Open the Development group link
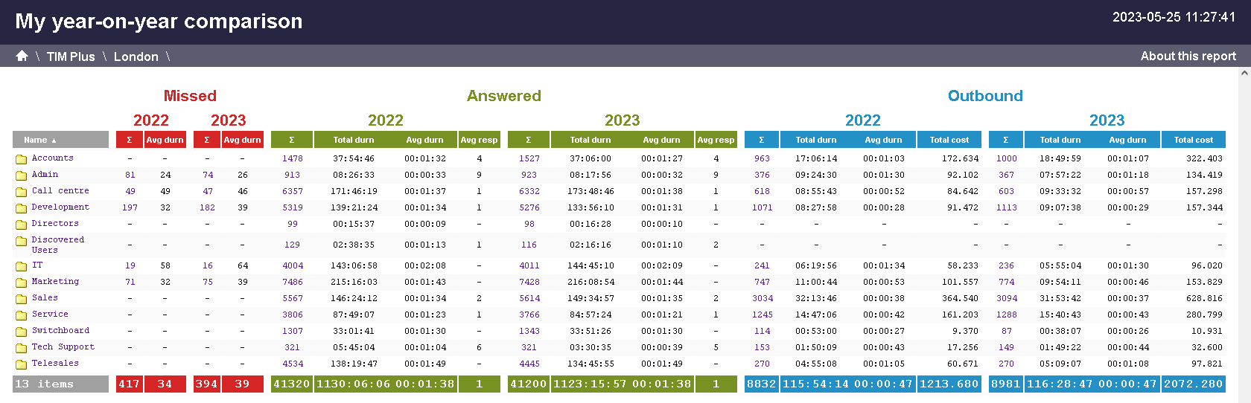1251x403 pixels. coord(60,207)
